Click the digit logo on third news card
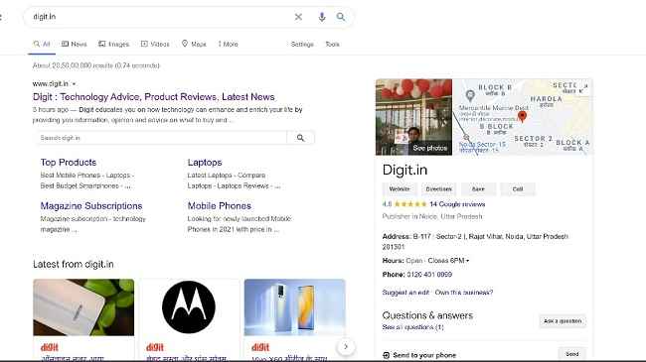 260,347
